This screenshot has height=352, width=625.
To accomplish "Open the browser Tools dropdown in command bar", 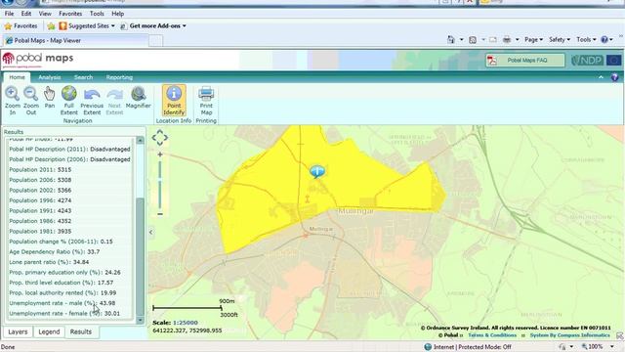I will click(x=586, y=39).
